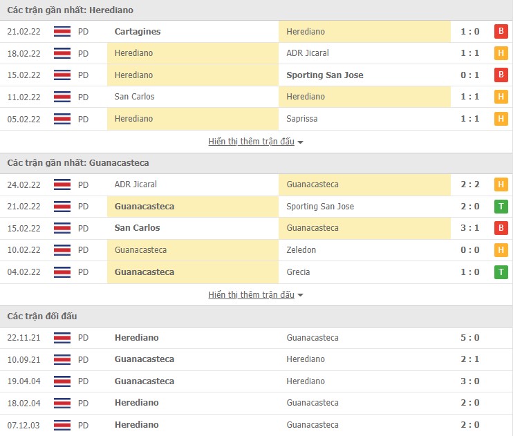Viewport: 513px width, 436px height.
Task: Click the green T badge for Guanacasteca vs Sporting San Jose
Action: pyautogui.click(x=501, y=207)
